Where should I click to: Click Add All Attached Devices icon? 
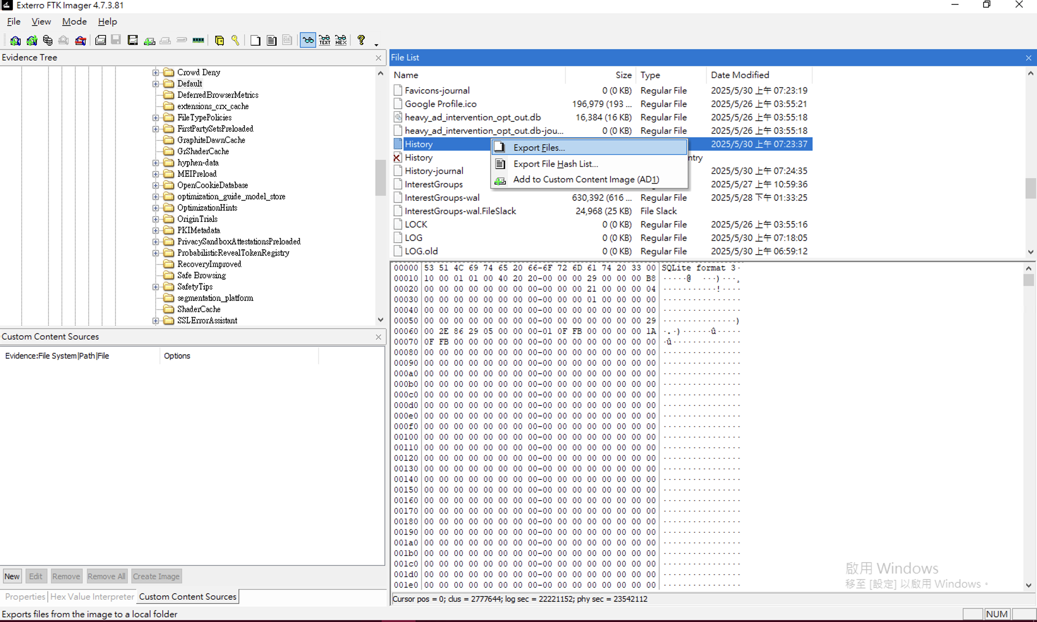click(x=31, y=41)
